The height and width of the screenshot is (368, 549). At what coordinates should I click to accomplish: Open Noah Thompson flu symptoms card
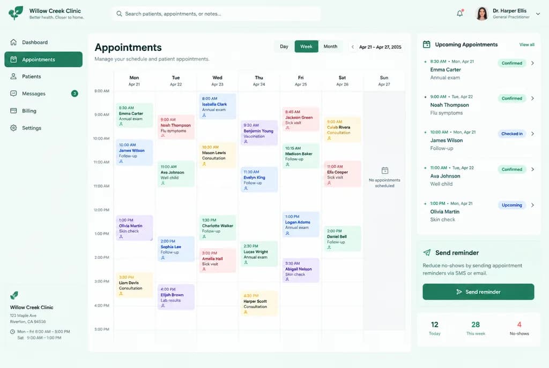click(x=176, y=127)
